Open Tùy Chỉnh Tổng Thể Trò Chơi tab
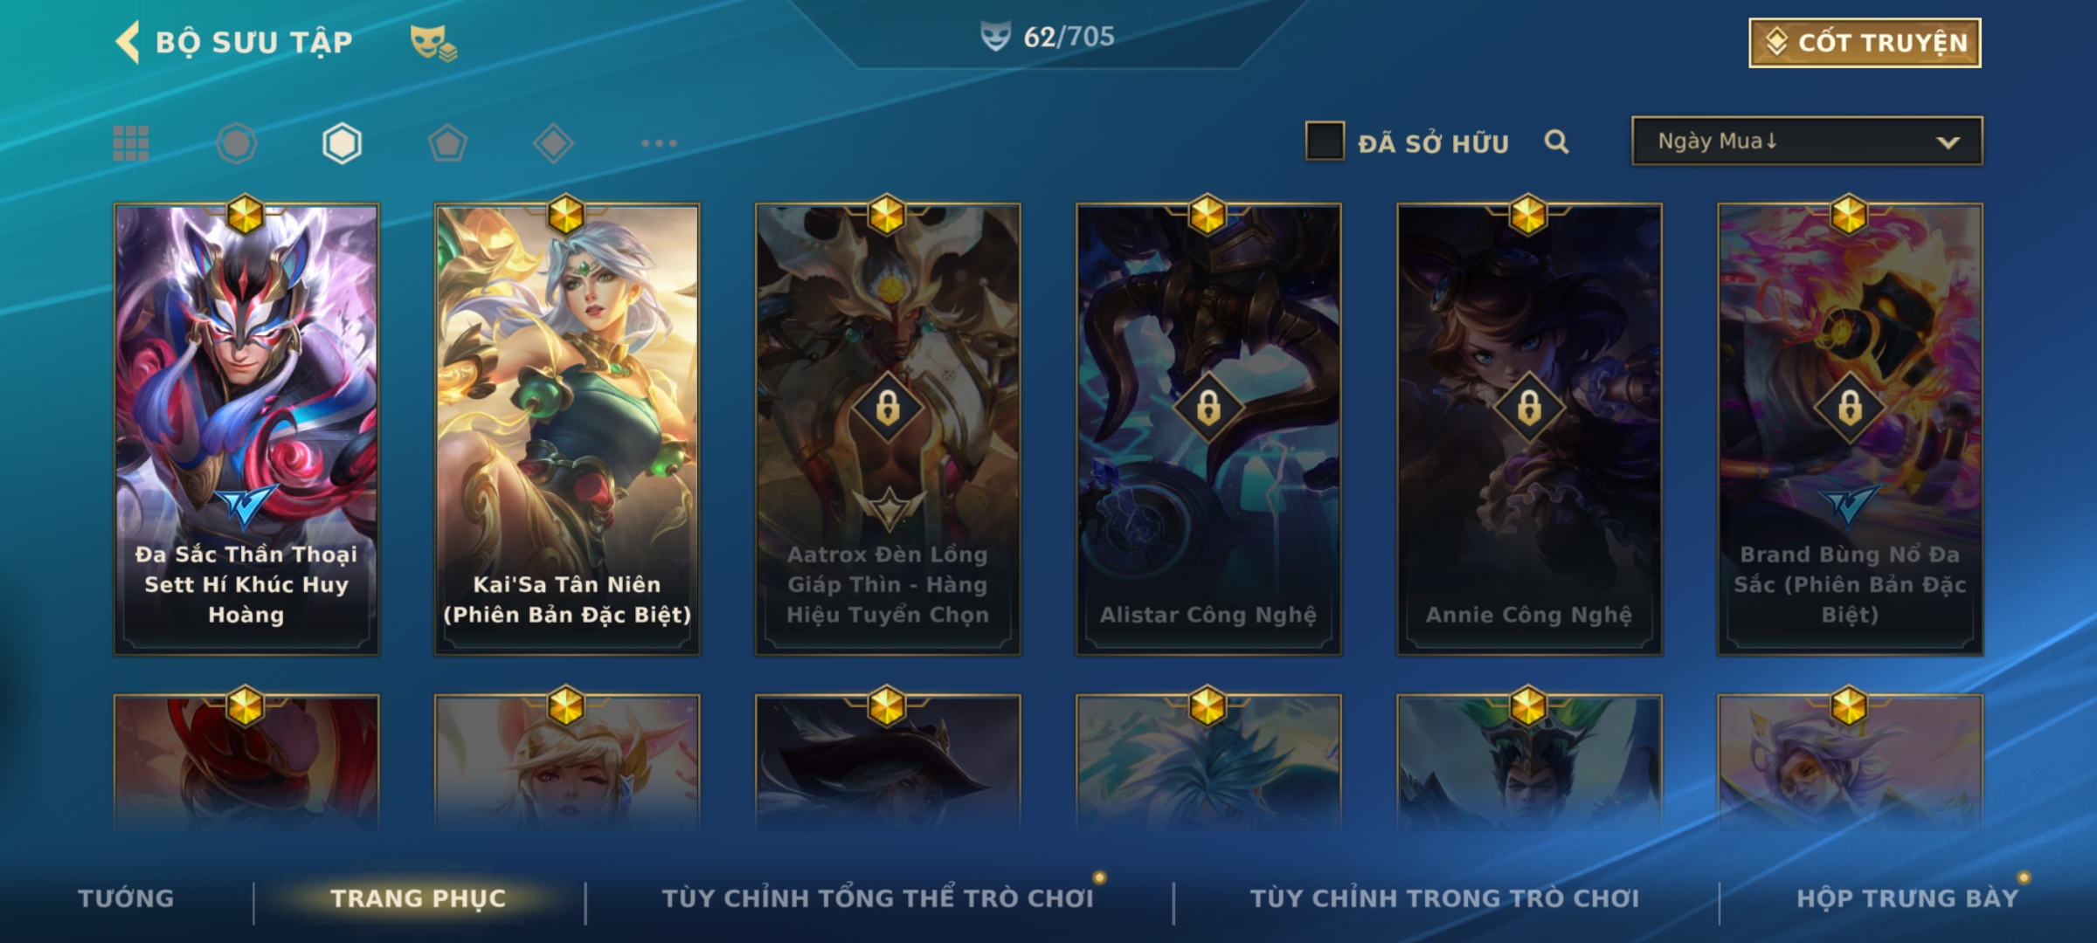Image resolution: width=2097 pixels, height=943 pixels. pyautogui.click(x=877, y=898)
